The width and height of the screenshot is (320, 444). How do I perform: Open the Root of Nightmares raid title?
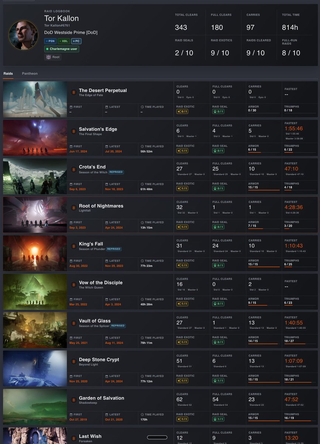coord(101,206)
